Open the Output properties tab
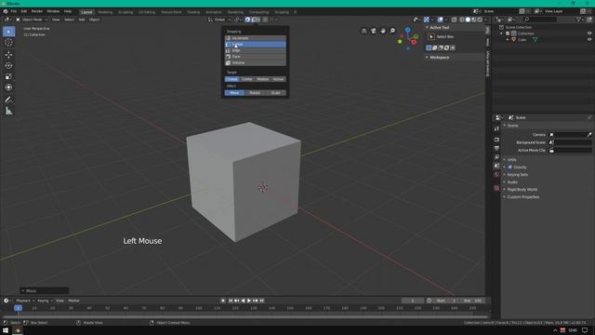Screen dimensions: 595x335 [496, 148]
